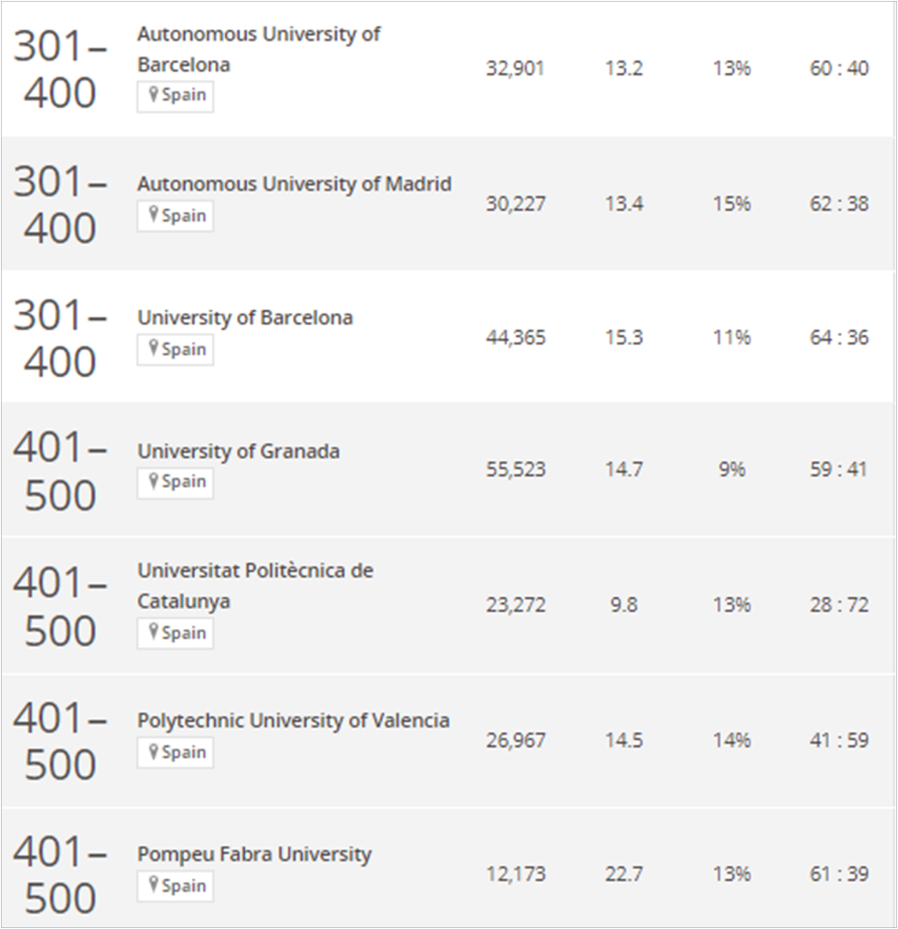Click location pin under Autonomous University of Madrid

tap(154, 215)
